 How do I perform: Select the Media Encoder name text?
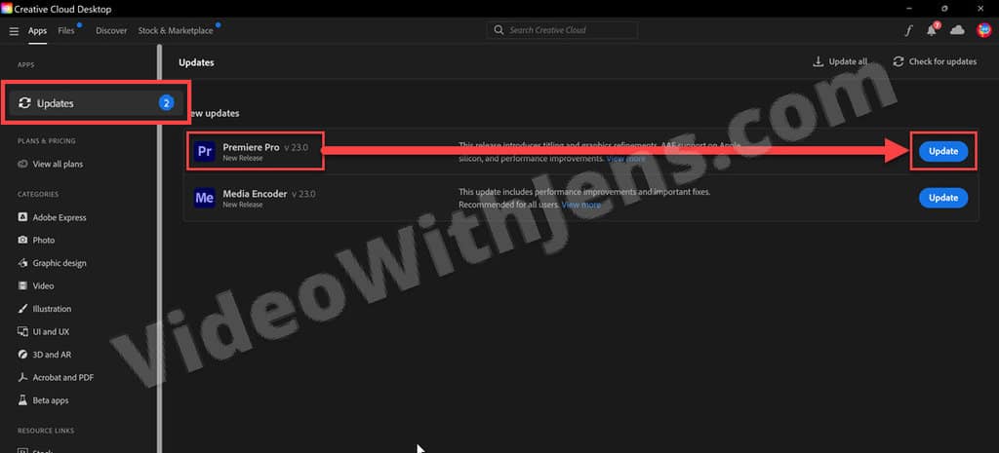[x=255, y=194]
